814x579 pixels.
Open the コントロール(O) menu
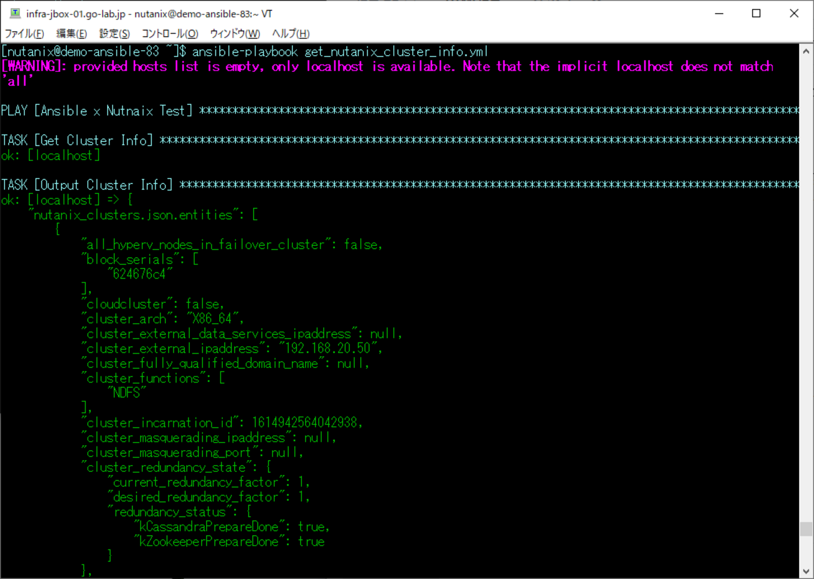pos(170,34)
